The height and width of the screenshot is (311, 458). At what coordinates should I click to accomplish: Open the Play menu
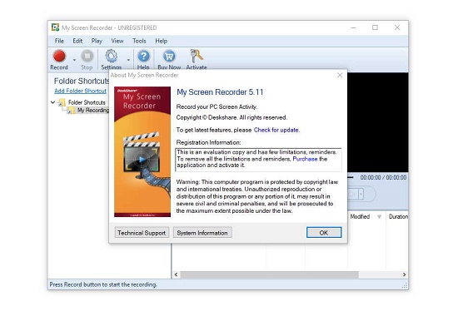tap(97, 41)
